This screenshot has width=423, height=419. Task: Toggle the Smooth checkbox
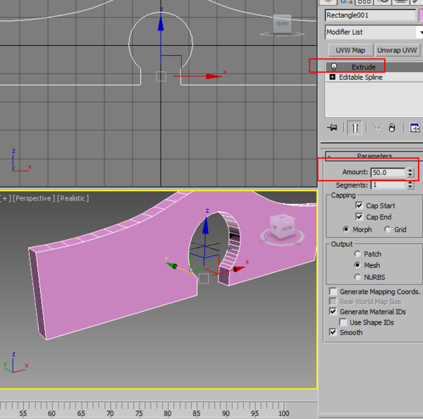point(333,332)
